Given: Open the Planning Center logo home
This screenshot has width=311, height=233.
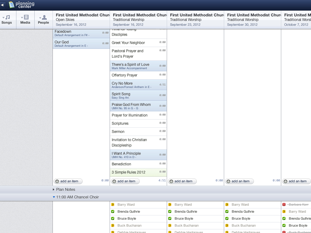Looking at the screenshot, I should tap(22, 5).
